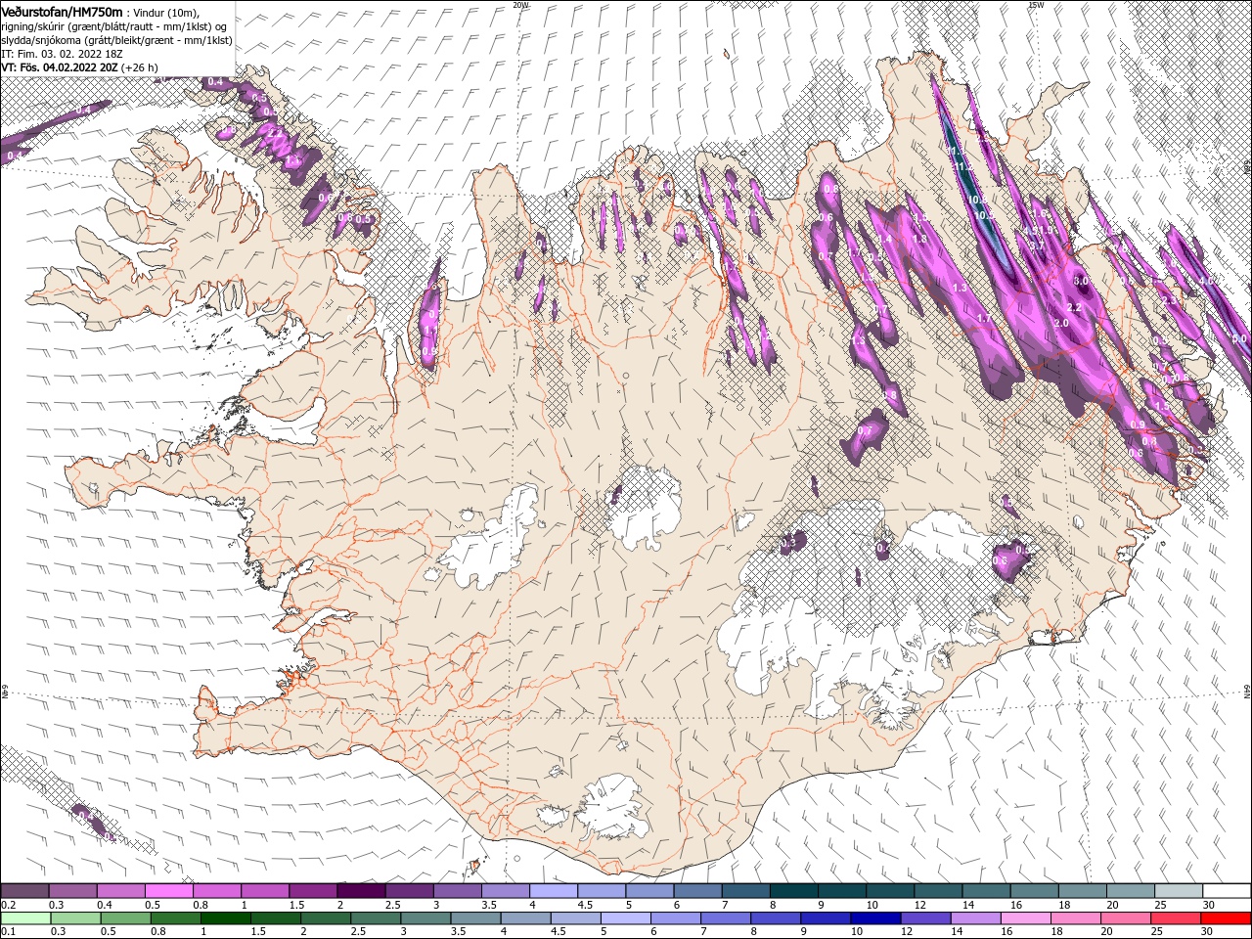Pick the bright red above-30 rain legend swatch
This screenshot has height=939, width=1252.
click(x=1227, y=918)
